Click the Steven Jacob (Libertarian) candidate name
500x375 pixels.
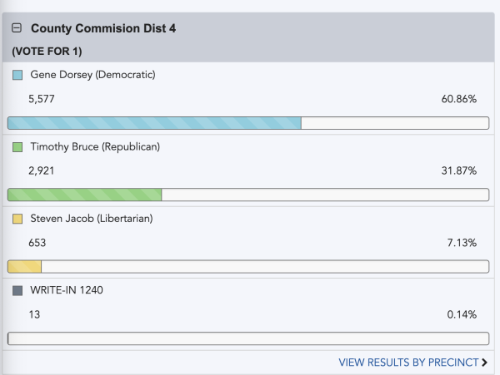pyautogui.click(x=91, y=220)
